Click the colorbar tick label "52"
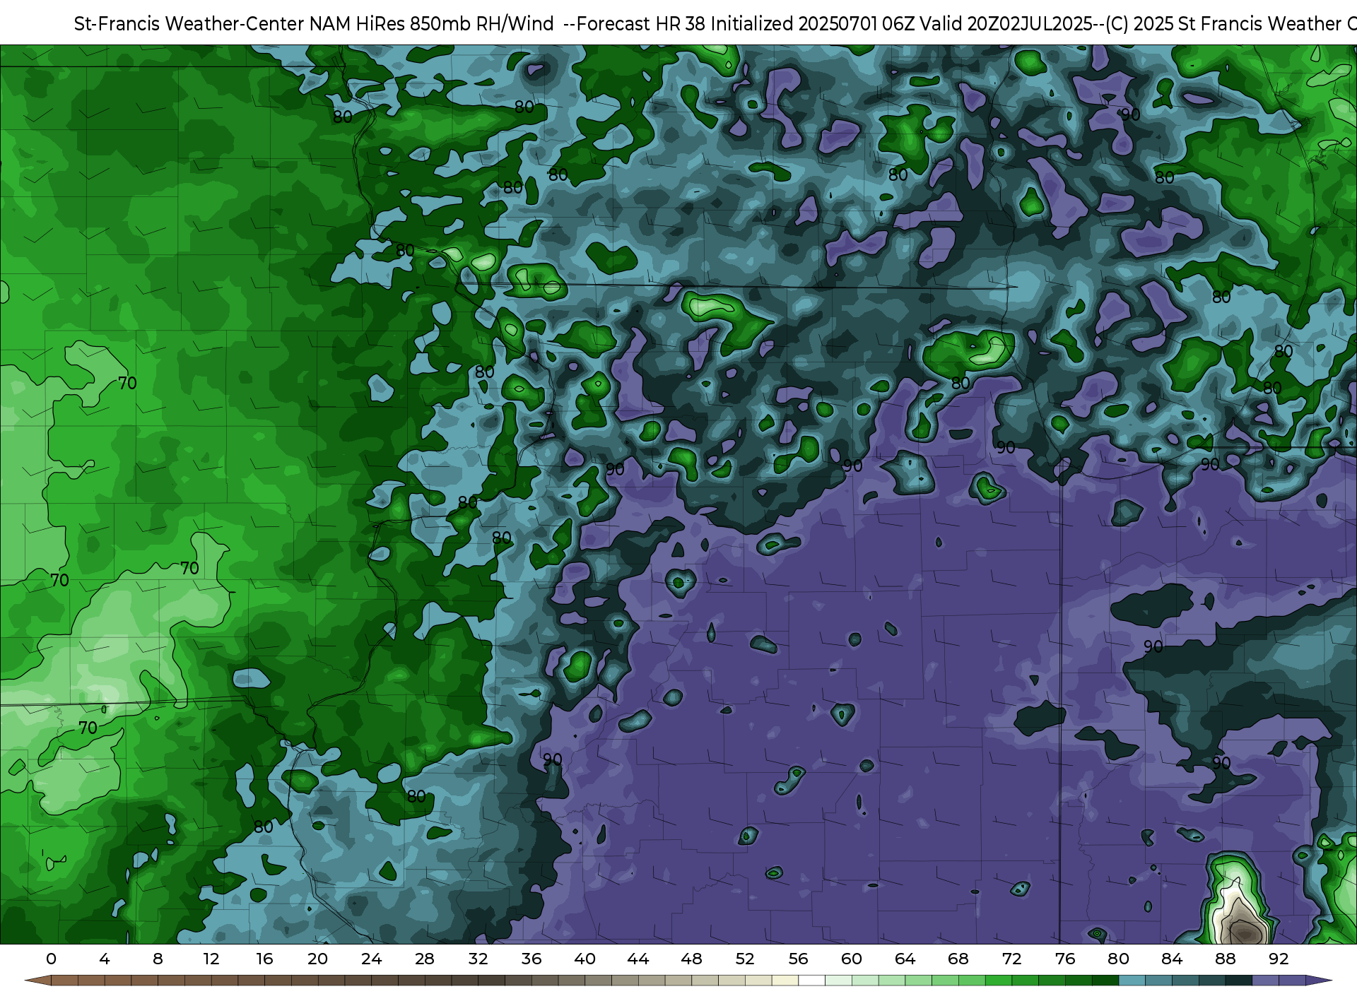The width and height of the screenshot is (1357, 989). coord(745,959)
